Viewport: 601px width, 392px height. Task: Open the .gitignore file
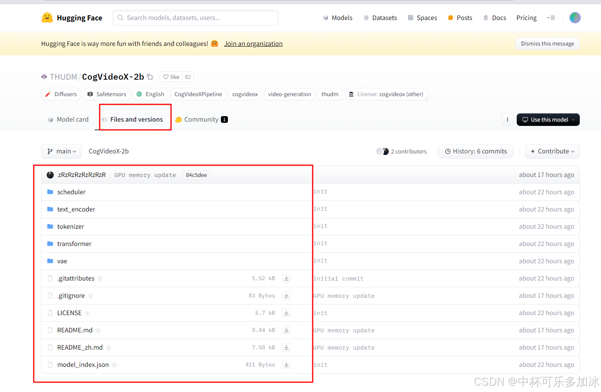[71, 295]
